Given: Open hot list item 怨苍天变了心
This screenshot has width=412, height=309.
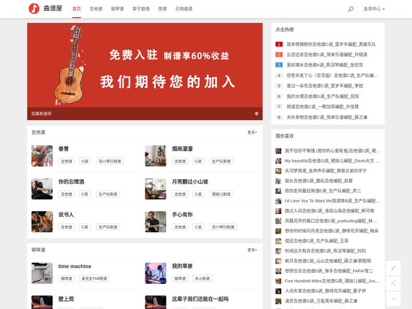Looking at the screenshot, I should click(332, 76).
